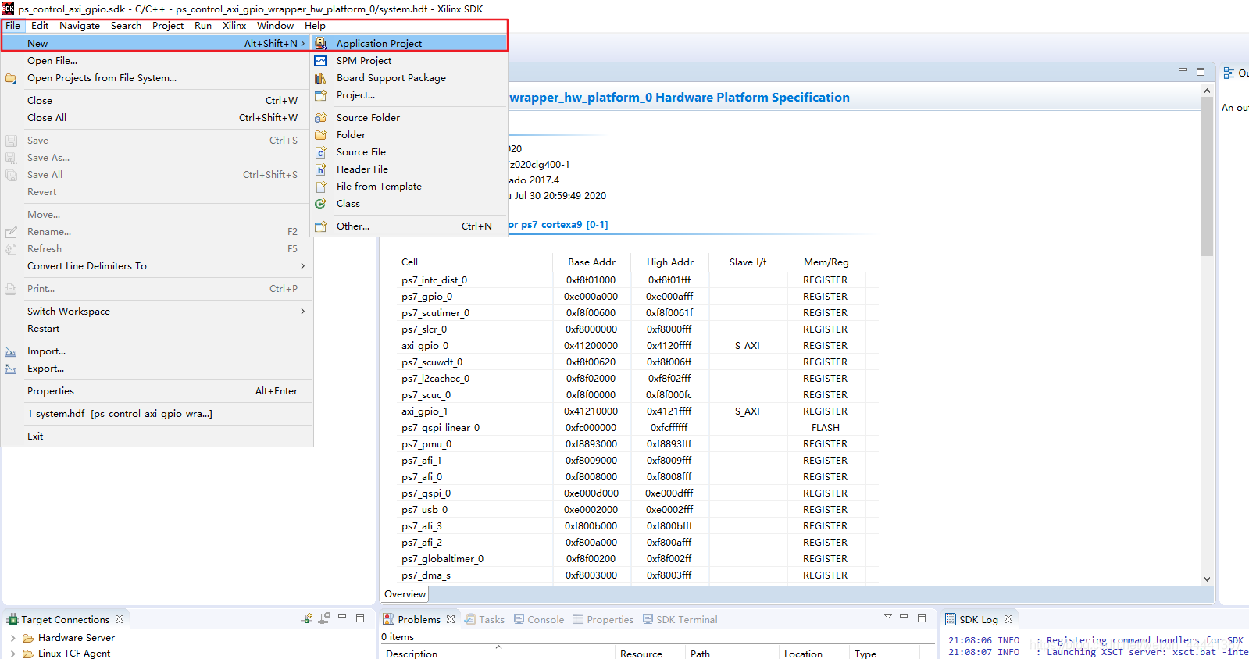The height and width of the screenshot is (659, 1249).
Task: Click the Application Project wizard icon
Action: [x=321, y=44]
